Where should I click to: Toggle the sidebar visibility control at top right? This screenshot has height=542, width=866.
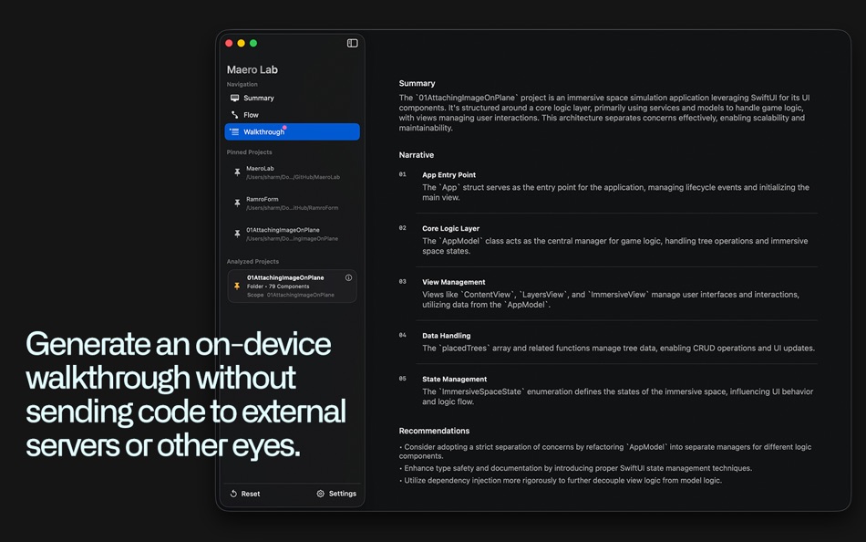point(352,42)
